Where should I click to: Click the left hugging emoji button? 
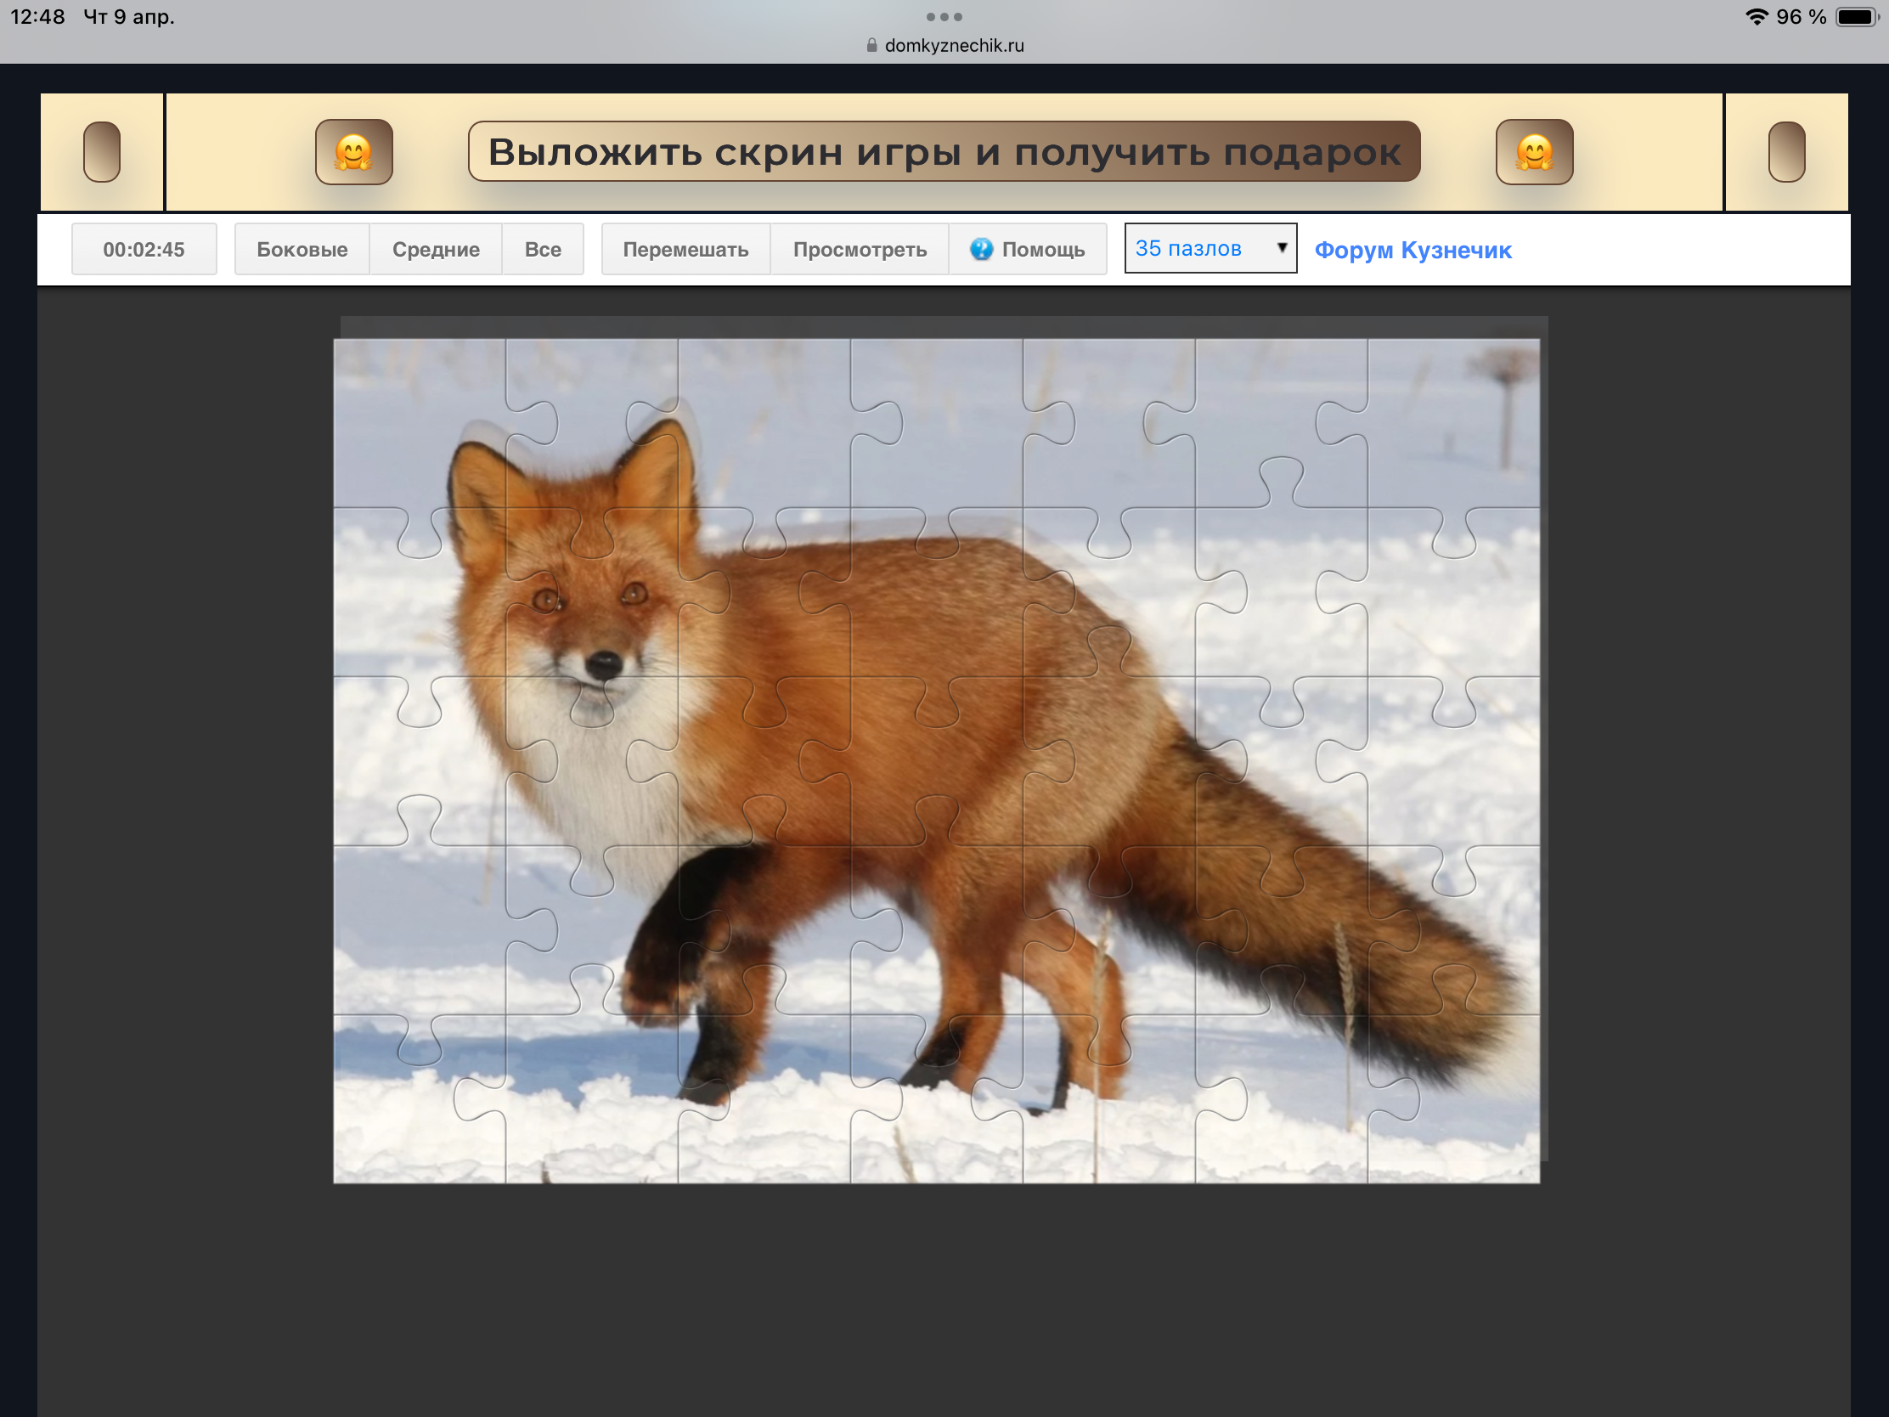pyautogui.click(x=353, y=152)
